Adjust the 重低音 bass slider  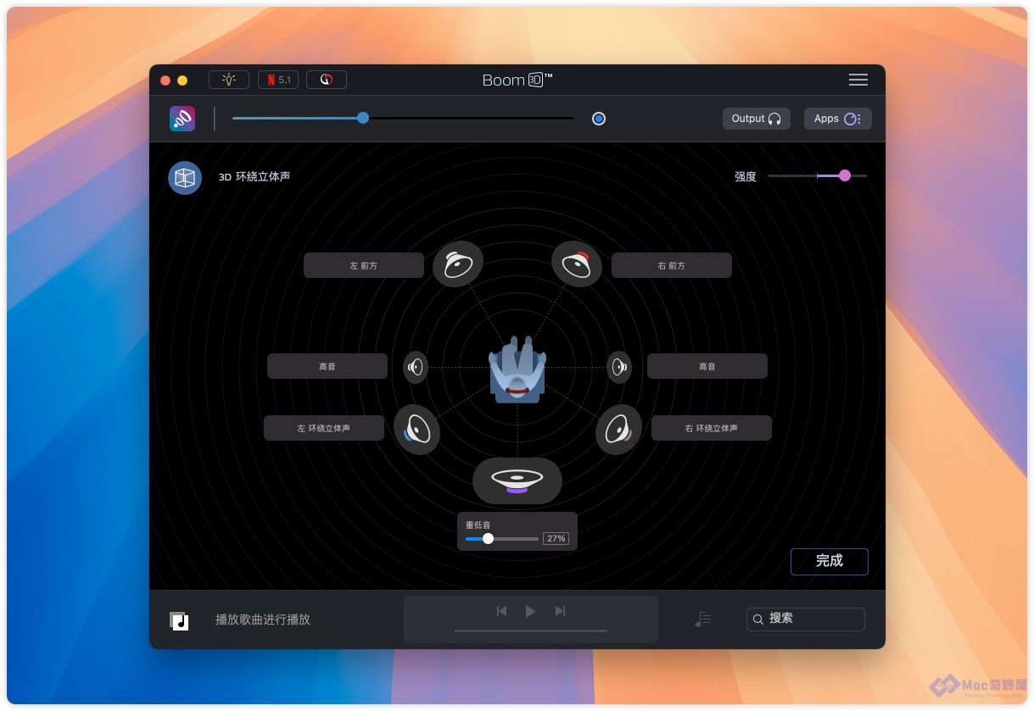pyautogui.click(x=488, y=539)
